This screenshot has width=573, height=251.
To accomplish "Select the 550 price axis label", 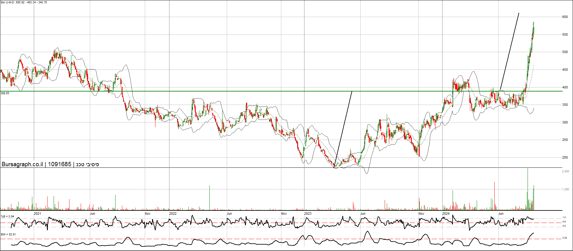I will coord(565,35).
